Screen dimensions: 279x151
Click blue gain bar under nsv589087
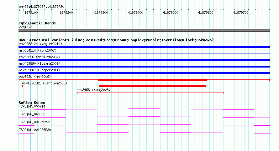(x=144, y=73)
